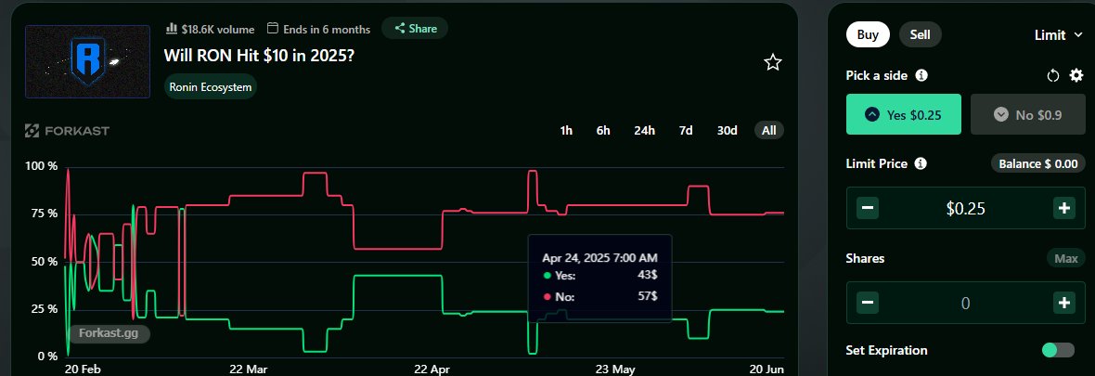Click the Ends in 6 months text
1095x376 pixels.
[327, 30]
